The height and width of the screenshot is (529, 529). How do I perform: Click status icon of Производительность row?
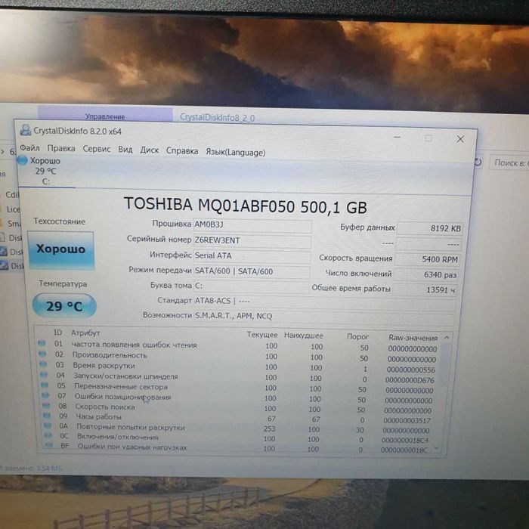[x=42, y=354]
